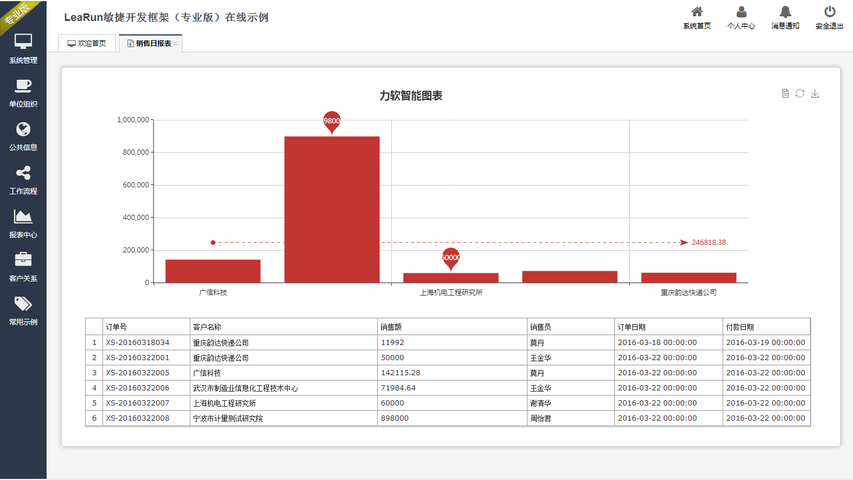Select order XS-20160322001 cell
This screenshot has width=853, height=480.
(x=147, y=358)
